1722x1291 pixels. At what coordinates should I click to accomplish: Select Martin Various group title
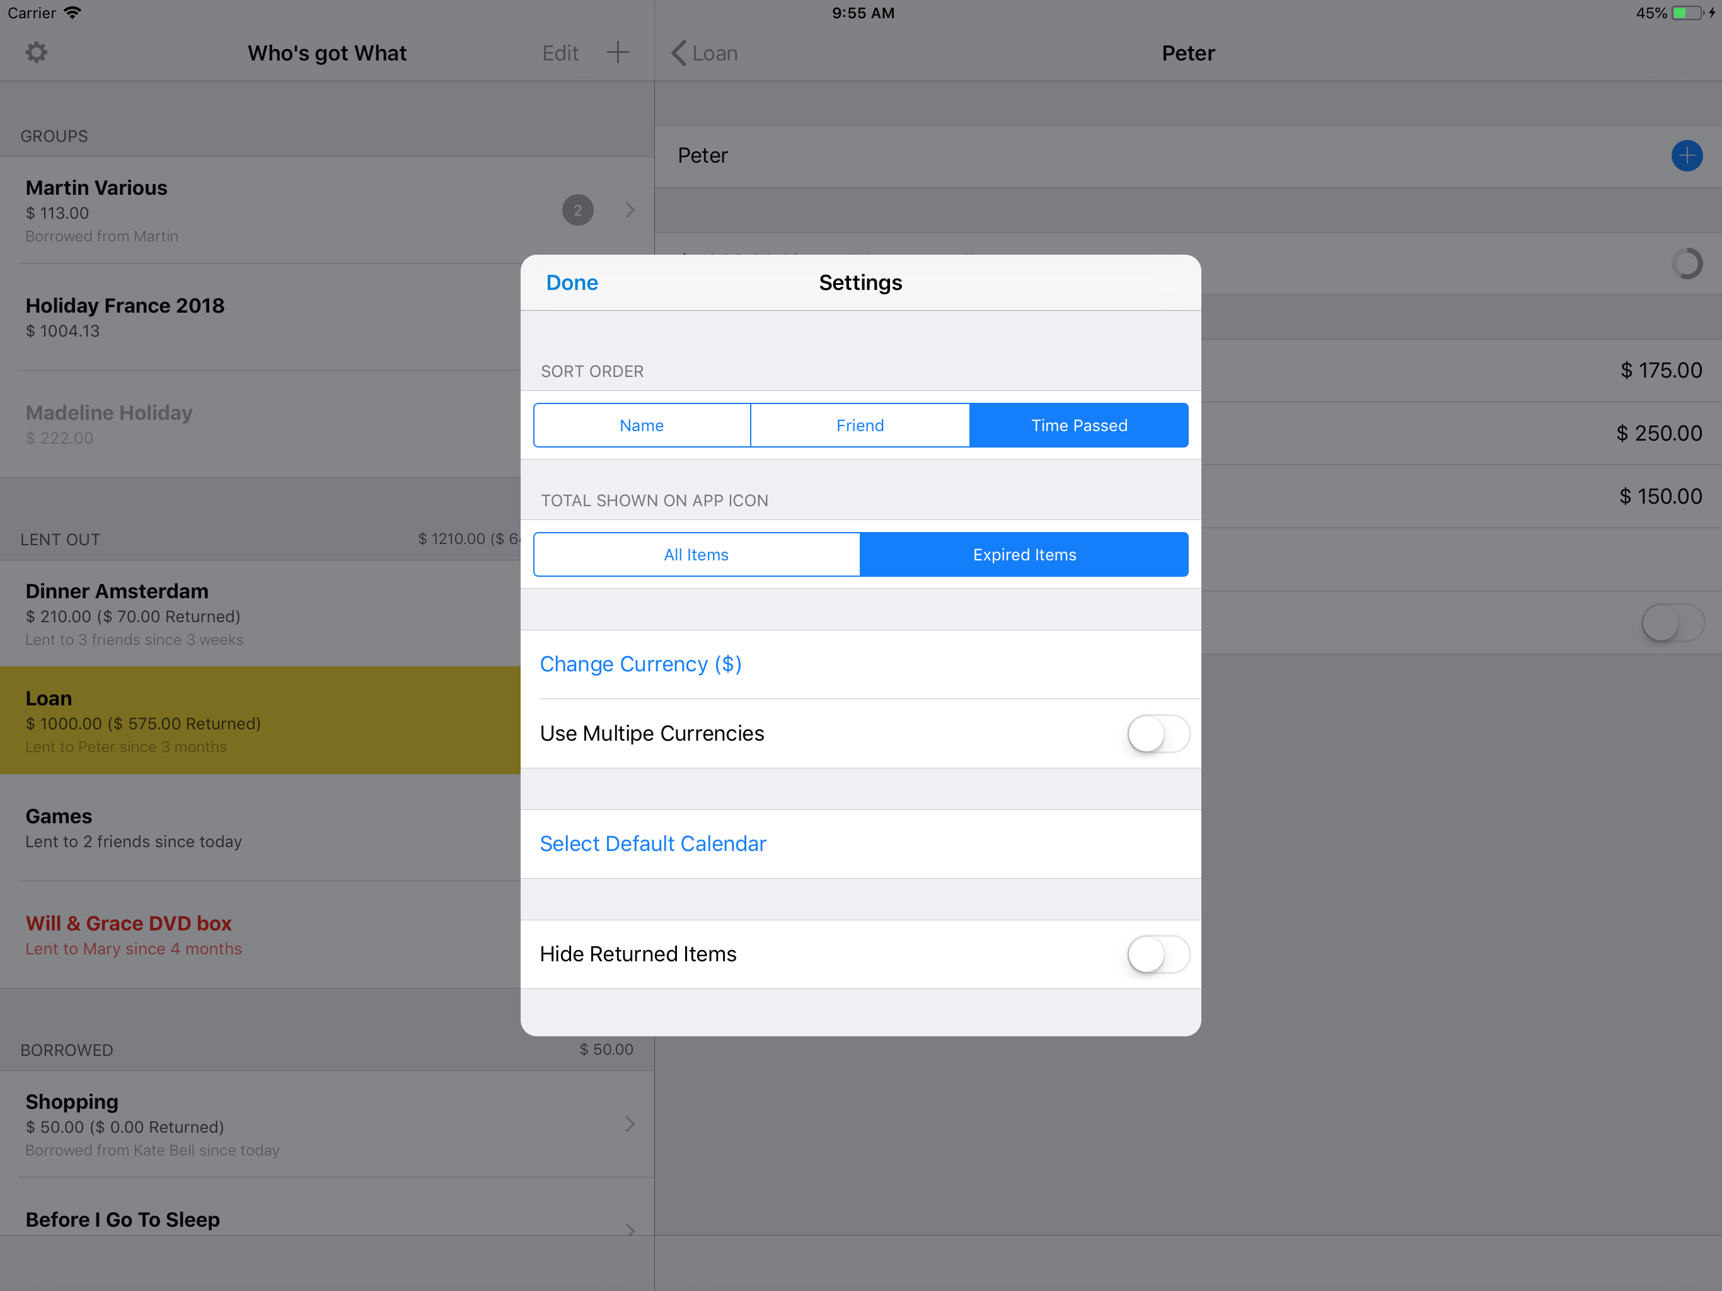pos(96,188)
